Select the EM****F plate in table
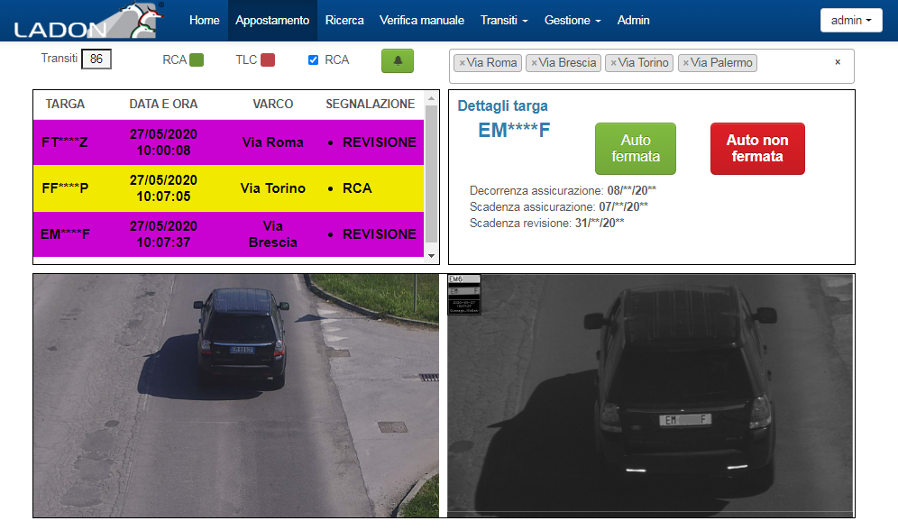This screenshot has height=530, width=898. (65, 234)
